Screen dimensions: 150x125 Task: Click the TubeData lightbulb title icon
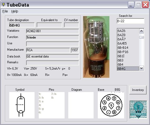click(x=3, y=4)
